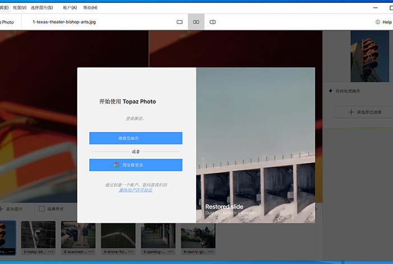Click the continue with email button
This screenshot has height=264, width=393.
coord(136,138)
